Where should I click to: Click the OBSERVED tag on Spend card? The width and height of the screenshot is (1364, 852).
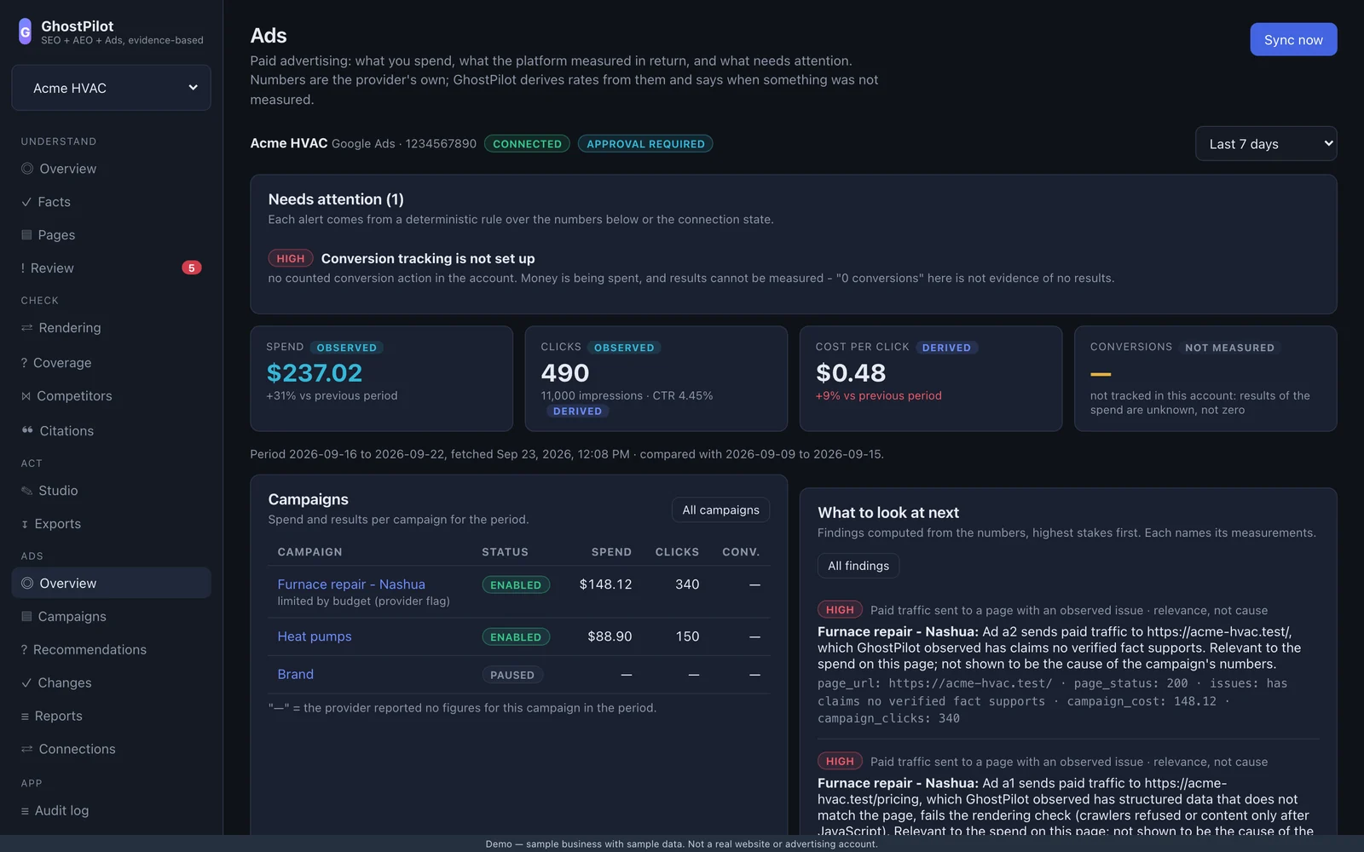[x=346, y=348]
